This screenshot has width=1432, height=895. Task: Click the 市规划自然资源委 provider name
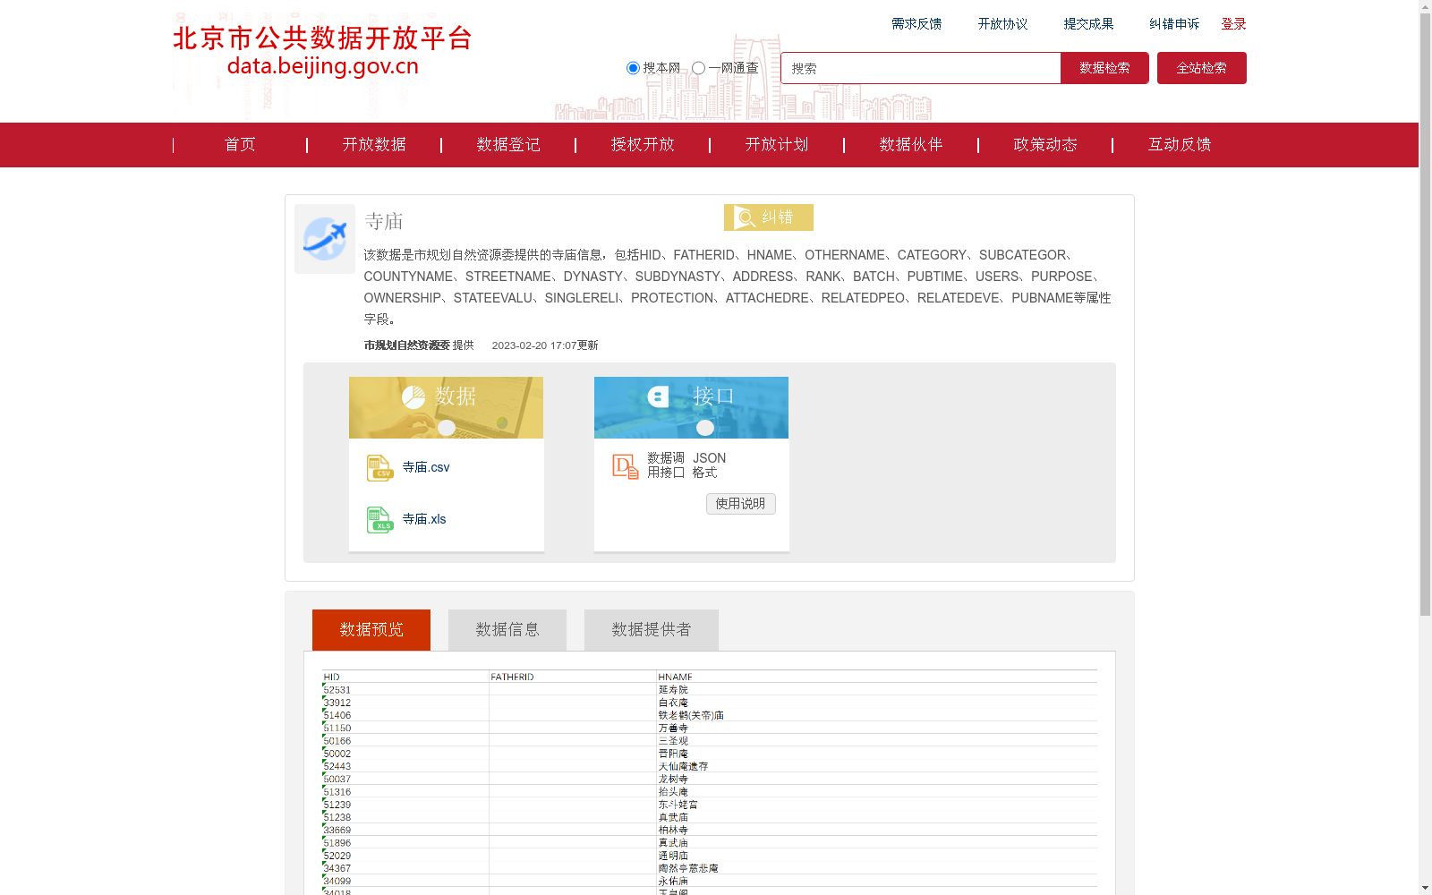[x=407, y=345]
